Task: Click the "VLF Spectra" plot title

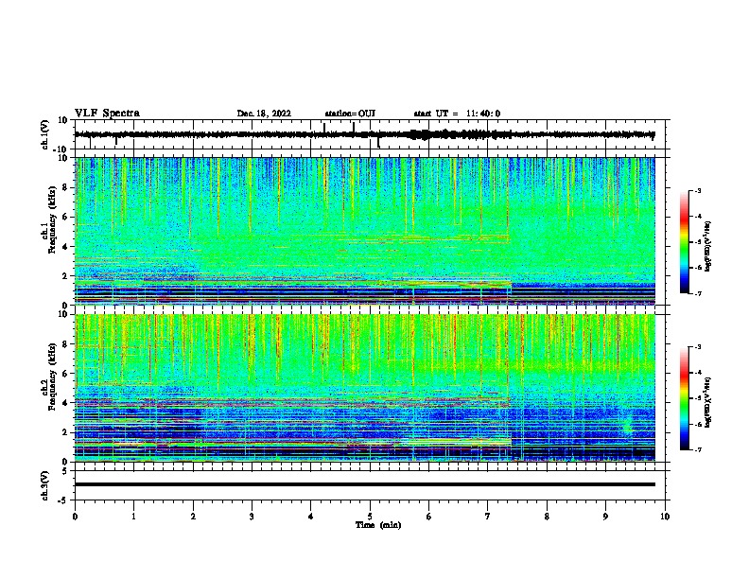Action: pyautogui.click(x=107, y=114)
